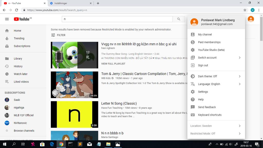Click Send feedback in the account menu
Image resolution: width=263 pixels, height=148 pixels.
point(216,107)
